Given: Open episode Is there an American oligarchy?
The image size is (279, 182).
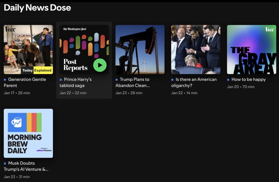Looking at the screenshot, I should (194, 82).
